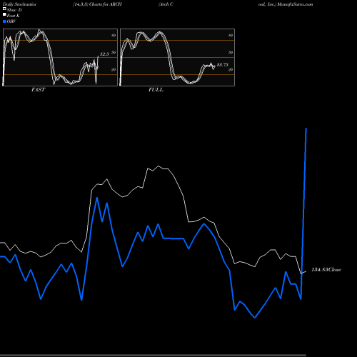Click the '134.83Close' price label
The height and width of the screenshot is (357, 357).
(326, 270)
